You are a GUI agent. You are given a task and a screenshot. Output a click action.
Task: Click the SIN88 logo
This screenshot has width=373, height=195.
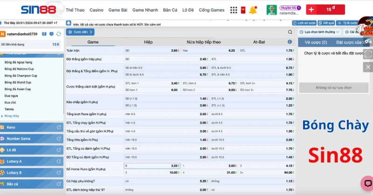(x=39, y=10)
